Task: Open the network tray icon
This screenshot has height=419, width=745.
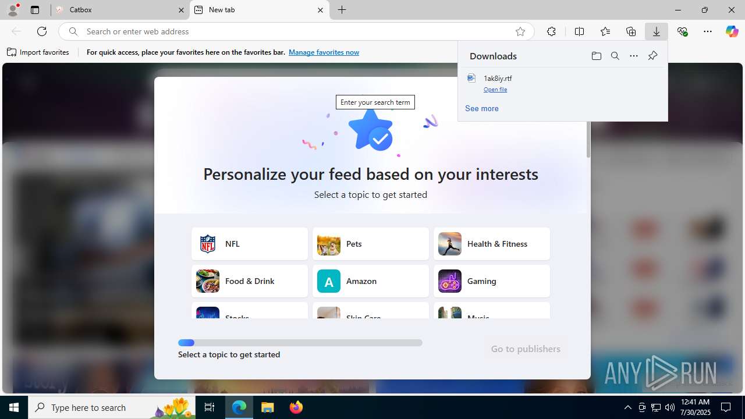Action: tap(655, 407)
